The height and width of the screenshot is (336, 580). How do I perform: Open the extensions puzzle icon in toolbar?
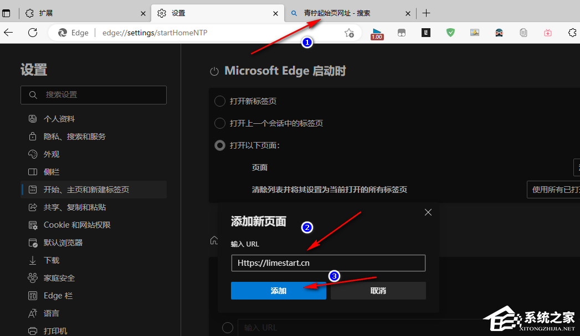click(573, 33)
